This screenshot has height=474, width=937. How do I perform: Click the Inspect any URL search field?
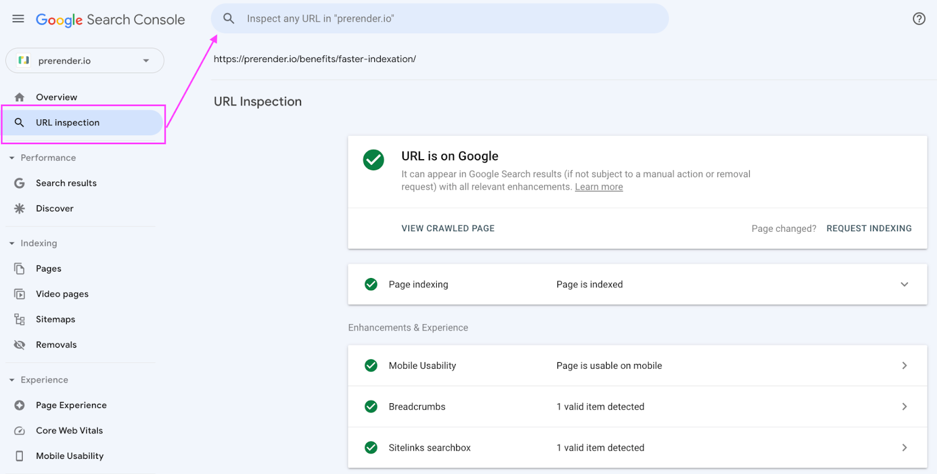[439, 19]
